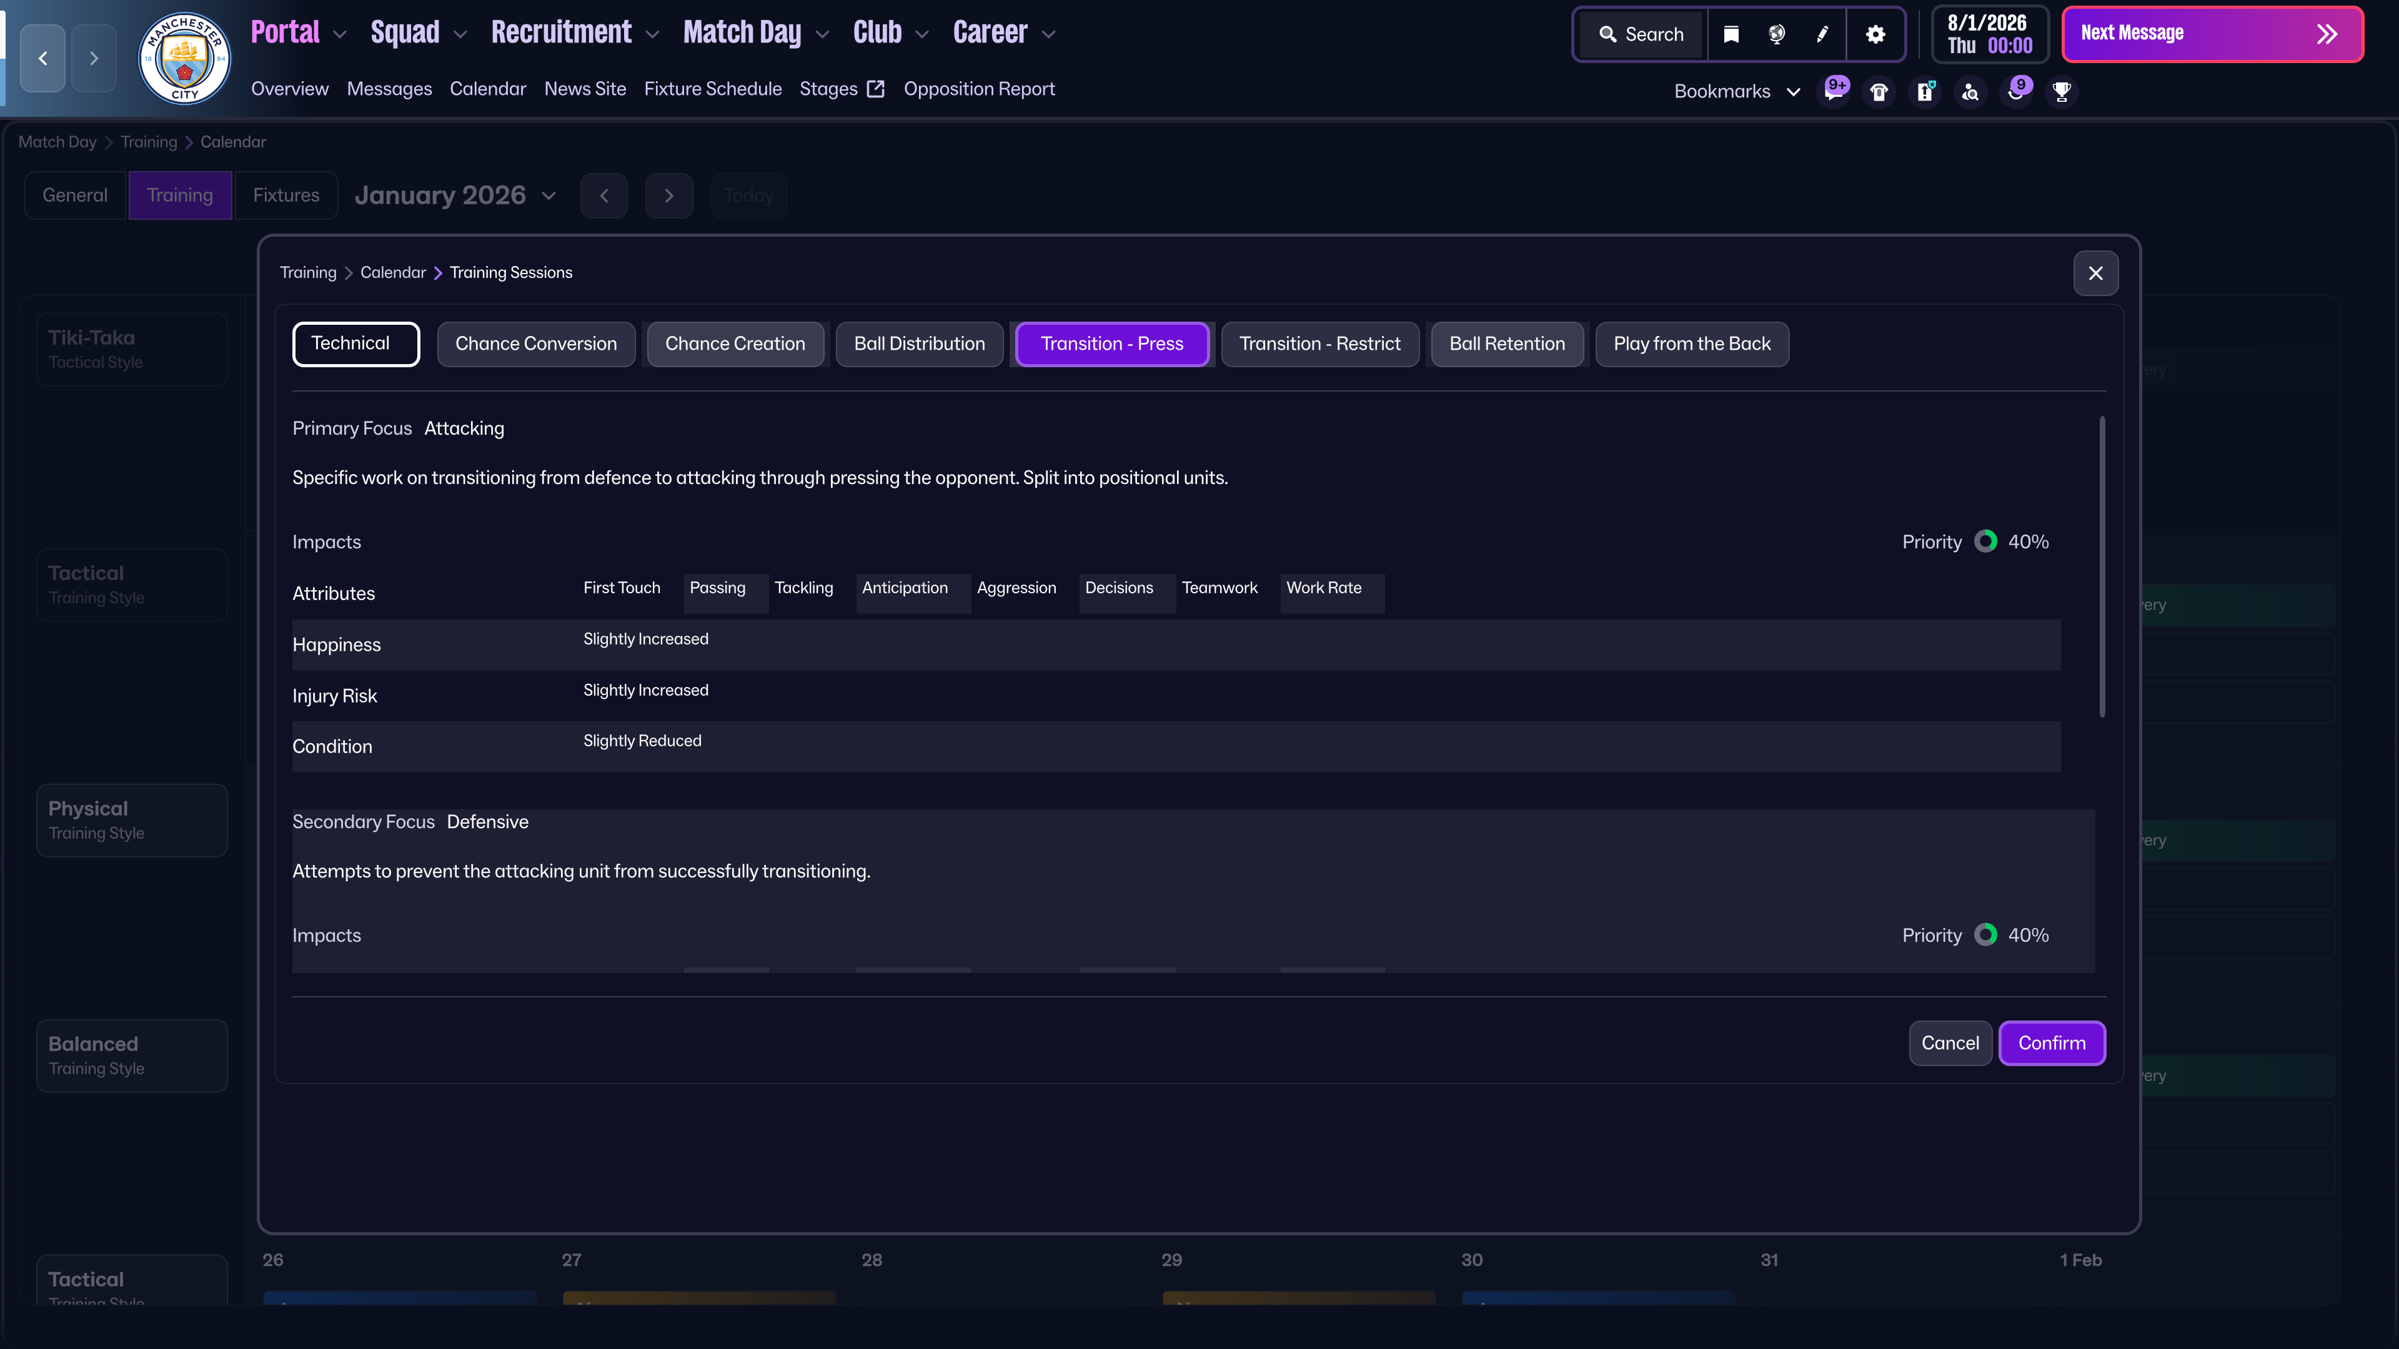2399x1349 pixels.
Task: Click the trophy shortcut icon
Action: click(2062, 91)
